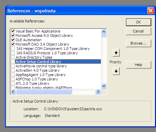Image resolution: width=156 pixels, height=132 pixels.
Task: Select 'ActiveMovie control type library' row
Action: (41, 66)
